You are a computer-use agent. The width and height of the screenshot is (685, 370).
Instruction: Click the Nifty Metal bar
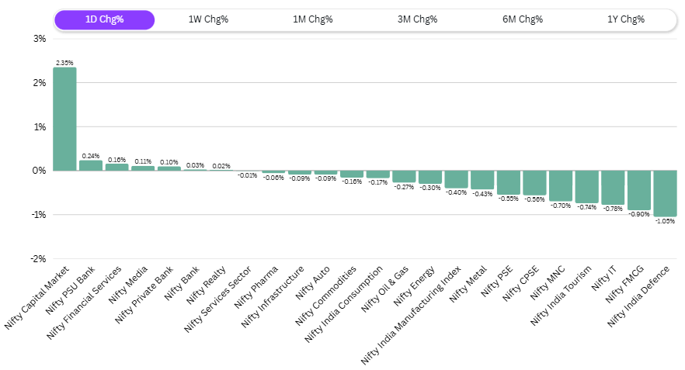pos(482,180)
